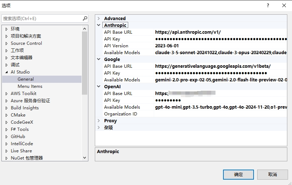The height and width of the screenshot is (185, 292).
Task: Click the help question mark icon
Action: click(x=268, y=5)
